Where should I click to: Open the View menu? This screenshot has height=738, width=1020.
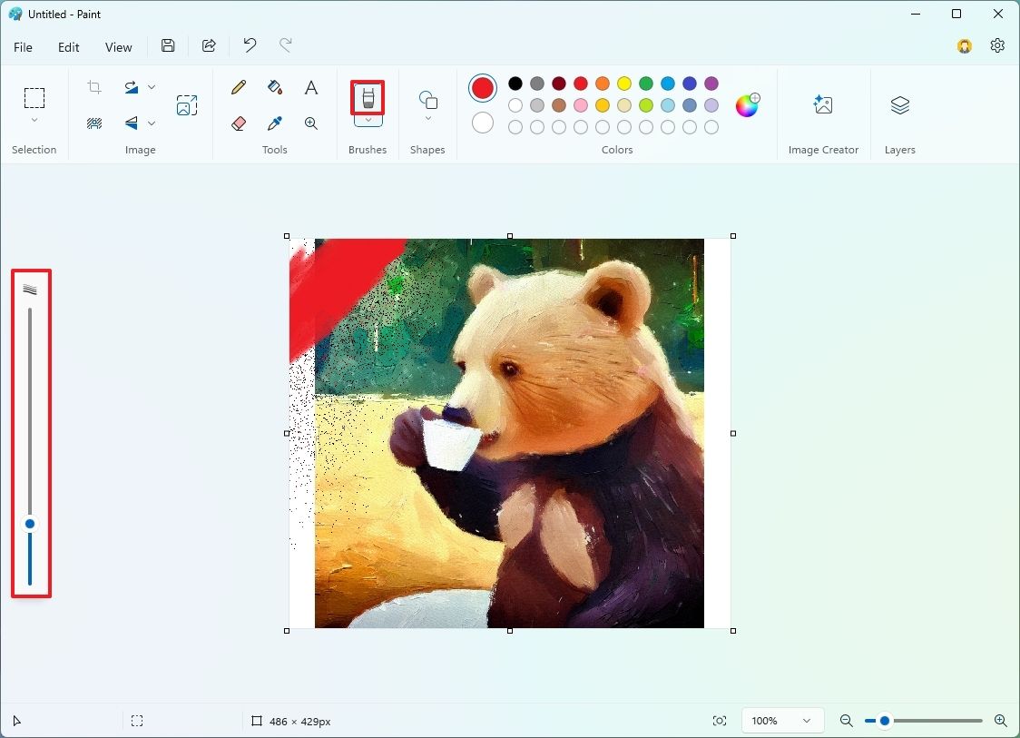pyautogui.click(x=118, y=46)
